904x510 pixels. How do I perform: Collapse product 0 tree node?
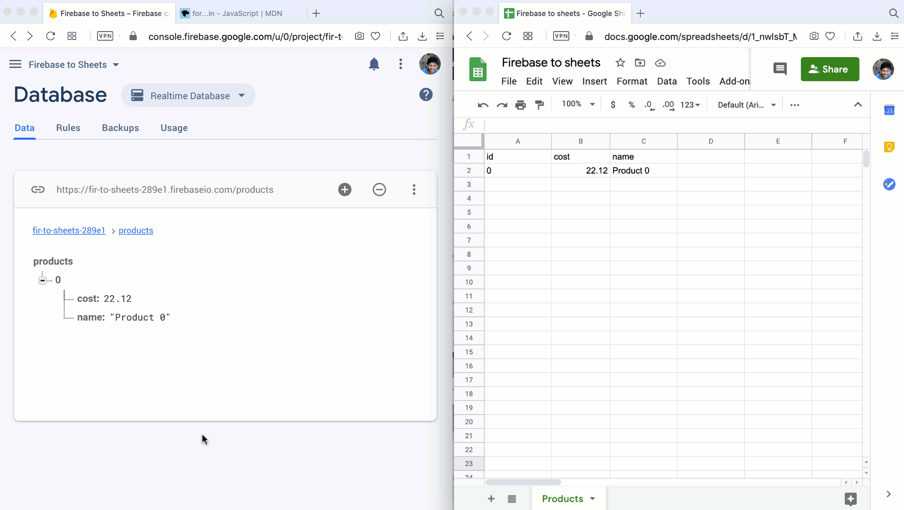[x=43, y=280]
